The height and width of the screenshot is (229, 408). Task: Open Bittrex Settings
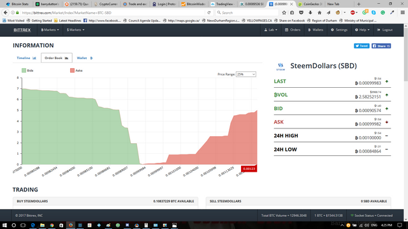point(339,30)
